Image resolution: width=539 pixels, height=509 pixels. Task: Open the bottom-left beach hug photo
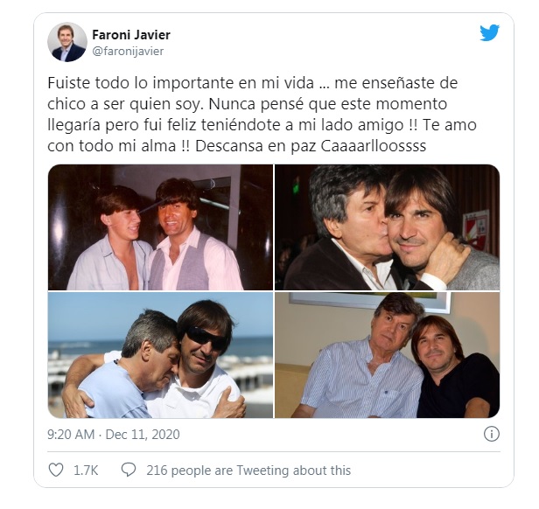(159, 355)
